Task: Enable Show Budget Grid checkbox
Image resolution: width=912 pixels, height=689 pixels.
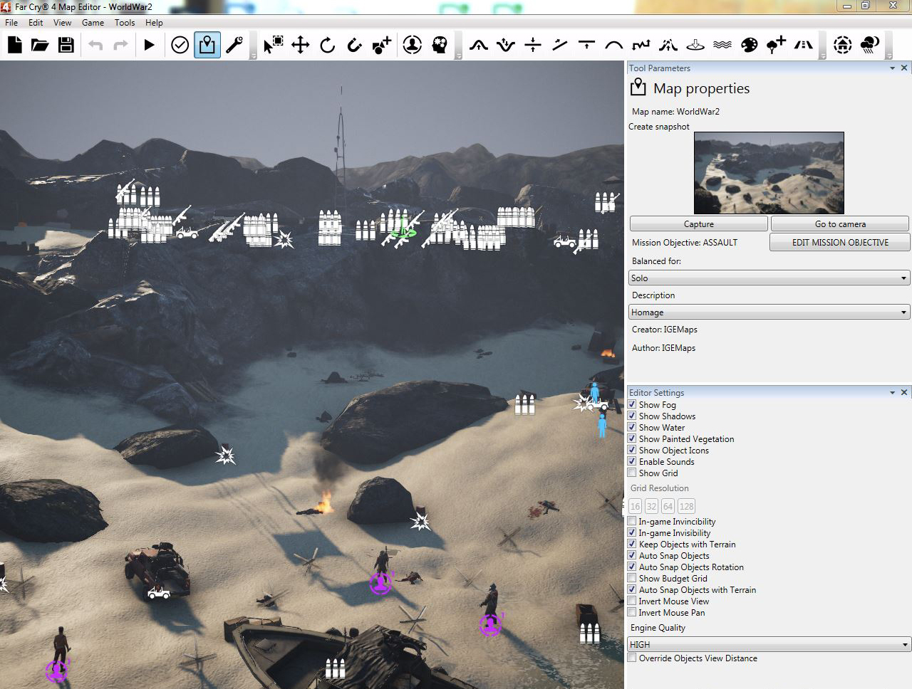Action: [x=632, y=578]
